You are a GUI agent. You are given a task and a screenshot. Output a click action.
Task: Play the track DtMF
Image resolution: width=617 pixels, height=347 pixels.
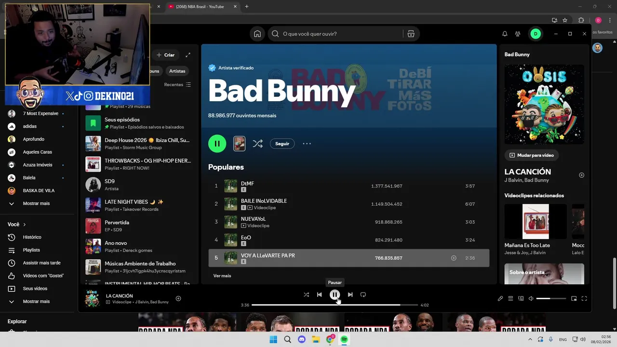349,186
